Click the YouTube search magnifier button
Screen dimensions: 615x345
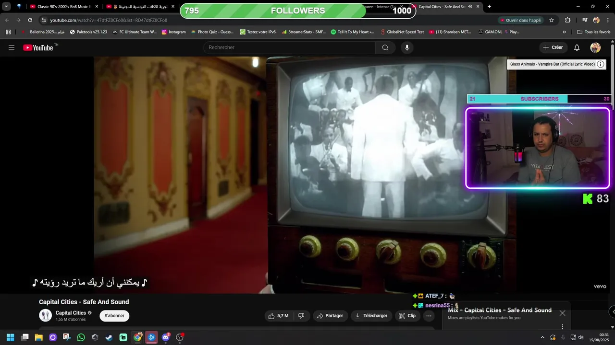[x=385, y=47]
